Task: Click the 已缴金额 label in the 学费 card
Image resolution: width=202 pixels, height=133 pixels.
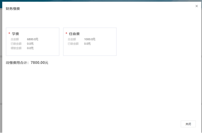Action: [16, 44]
